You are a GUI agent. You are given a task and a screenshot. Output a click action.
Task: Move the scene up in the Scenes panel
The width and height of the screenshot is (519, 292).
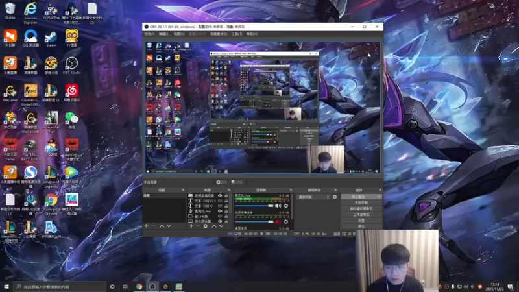(x=162, y=226)
